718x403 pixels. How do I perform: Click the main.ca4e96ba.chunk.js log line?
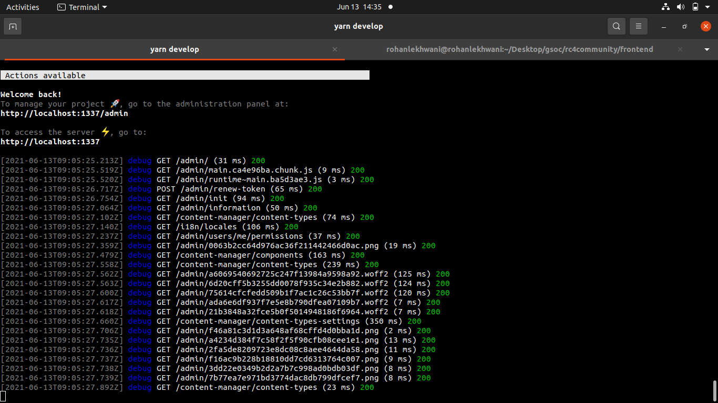[x=182, y=170]
